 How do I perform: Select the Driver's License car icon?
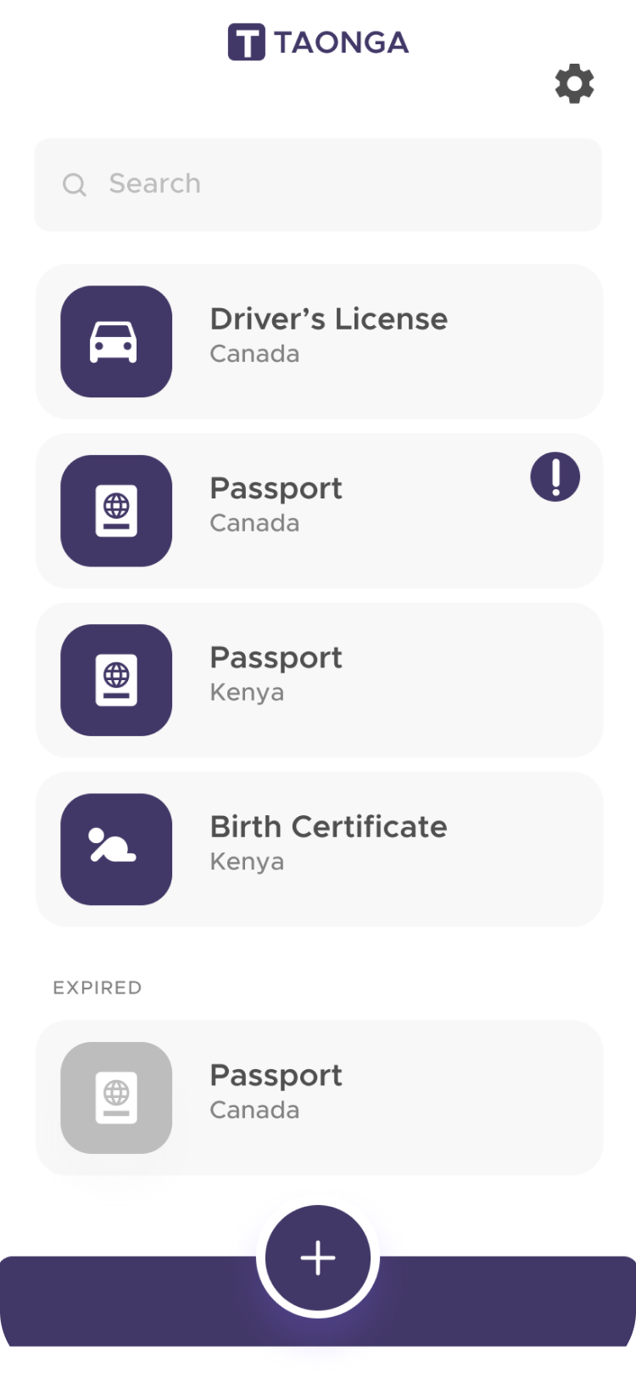pyautogui.click(x=115, y=341)
